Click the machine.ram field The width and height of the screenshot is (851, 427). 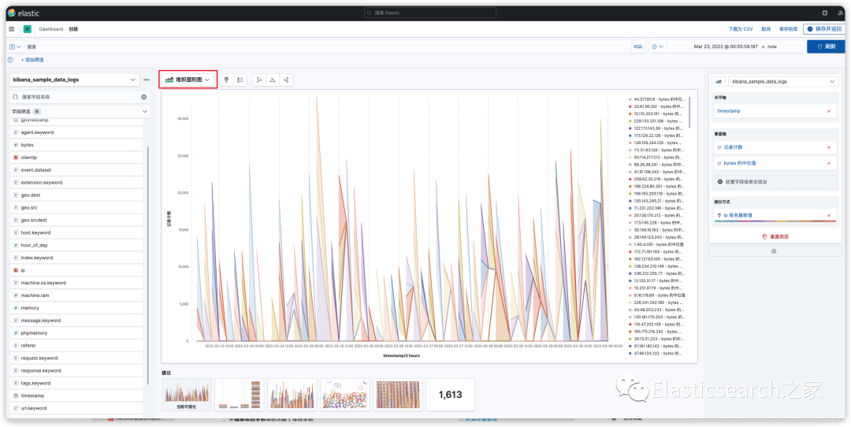pos(76,295)
